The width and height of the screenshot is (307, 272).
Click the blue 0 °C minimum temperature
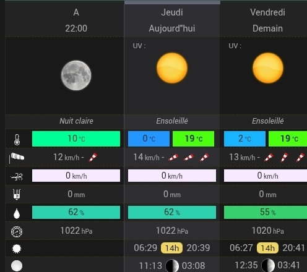149,138
